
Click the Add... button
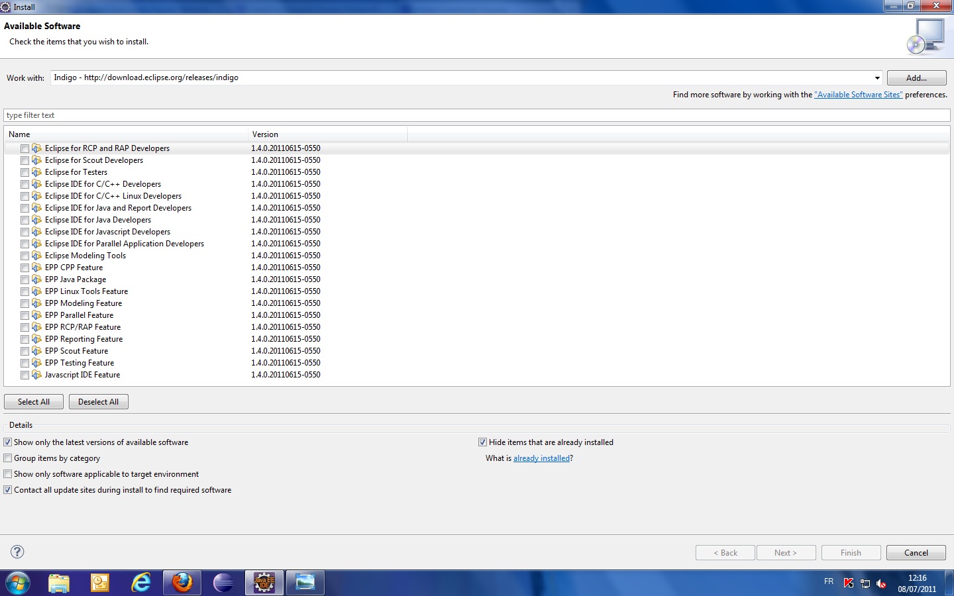(916, 77)
